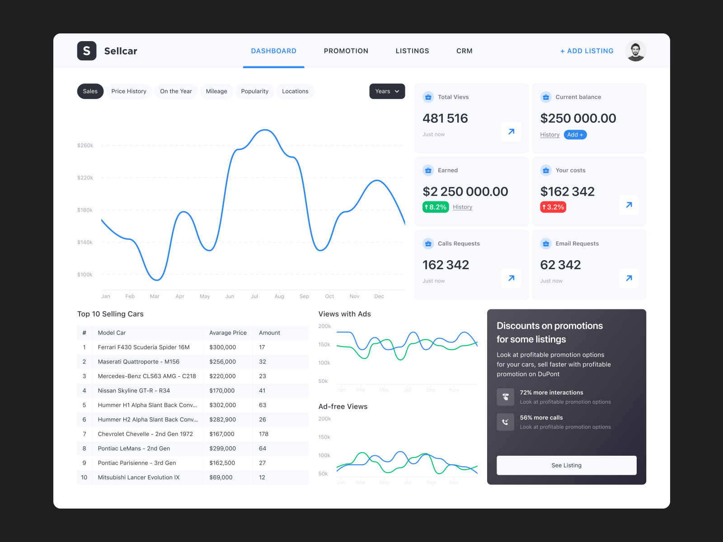Click the arrow icon on Email Requests card
The image size is (723, 542).
click(x=629, y=278)
